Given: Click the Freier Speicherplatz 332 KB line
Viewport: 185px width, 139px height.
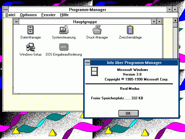Looking at the screenshot, I should coord(117,98).
